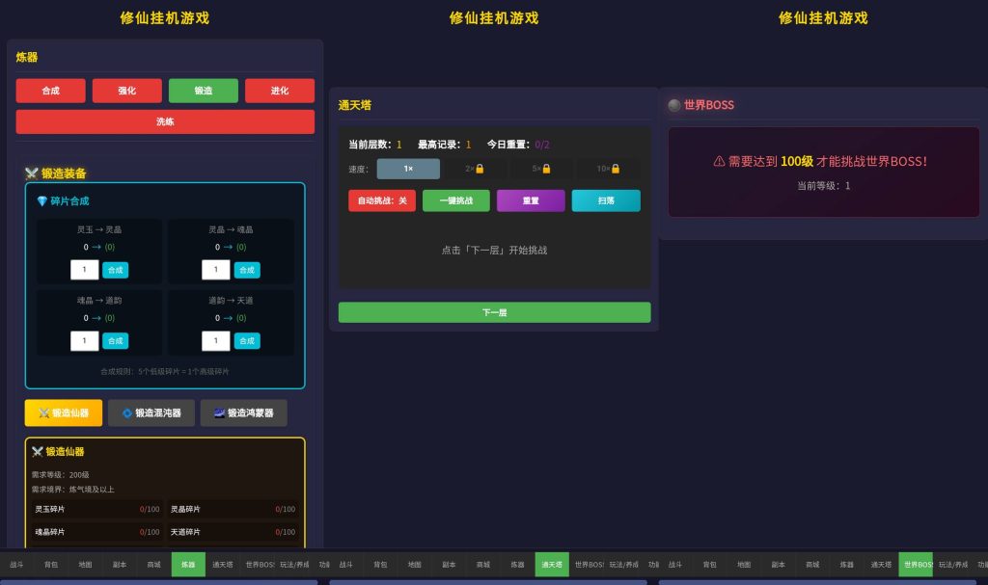The image size is (988, 585).
Task: Click crossed swords icon beside 锻造装备 heading
Action: point(32,173)
